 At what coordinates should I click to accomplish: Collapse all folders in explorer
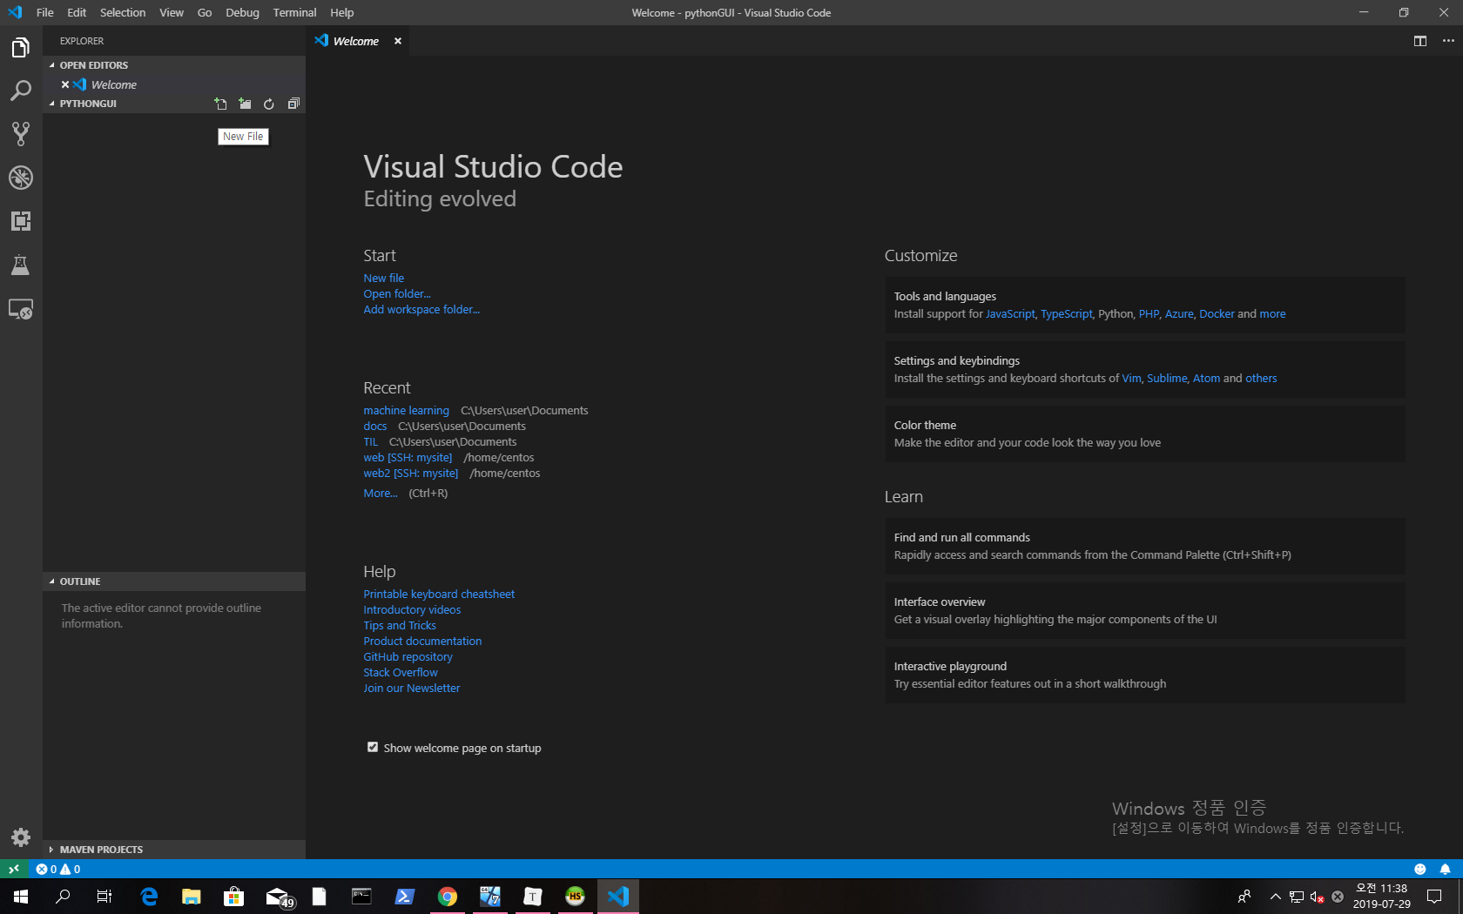click(x=293, y=104)
